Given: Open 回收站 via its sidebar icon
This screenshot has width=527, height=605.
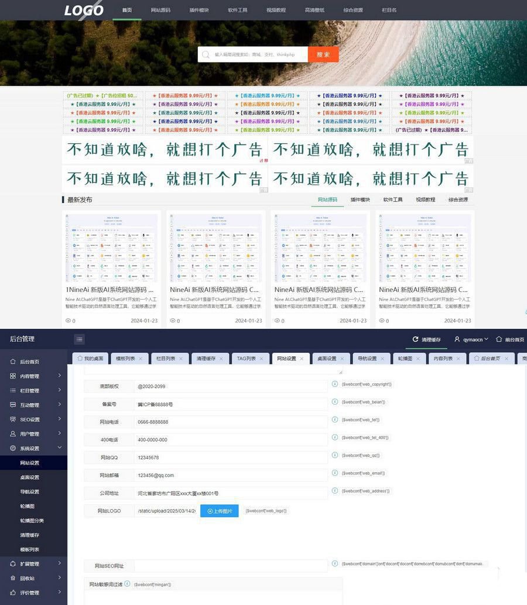Looking at the screenshot, I should [x=13, y=579].
